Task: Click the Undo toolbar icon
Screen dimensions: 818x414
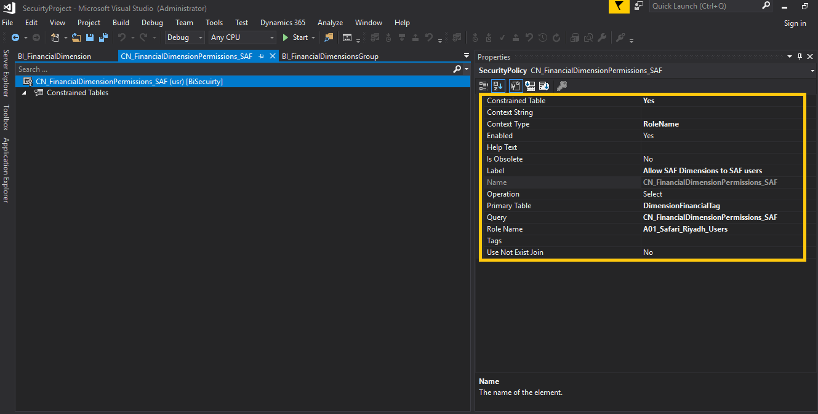Action: (x=122, y=37)
